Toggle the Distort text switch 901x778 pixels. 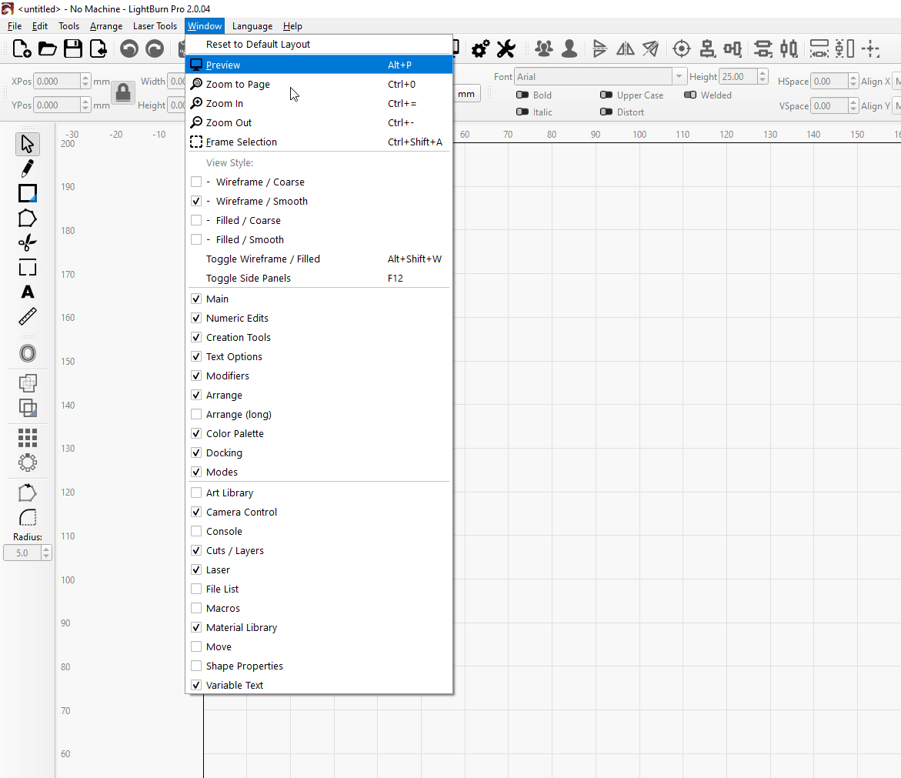coord(606,112)
